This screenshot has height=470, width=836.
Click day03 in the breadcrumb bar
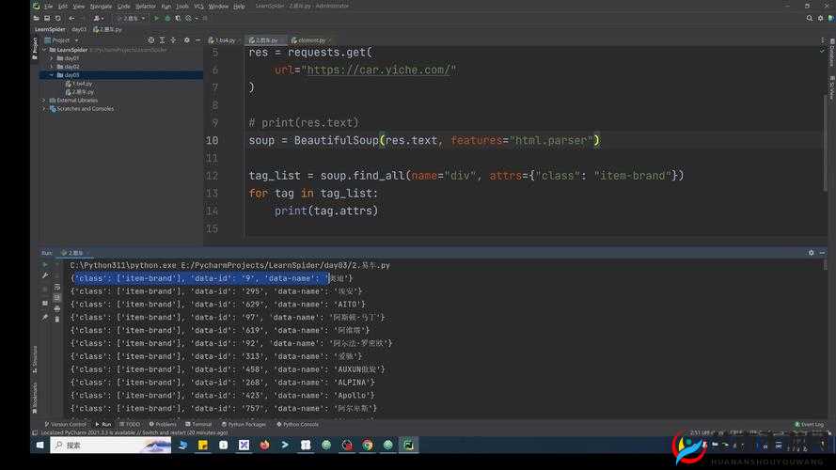[x=79, y=30]
